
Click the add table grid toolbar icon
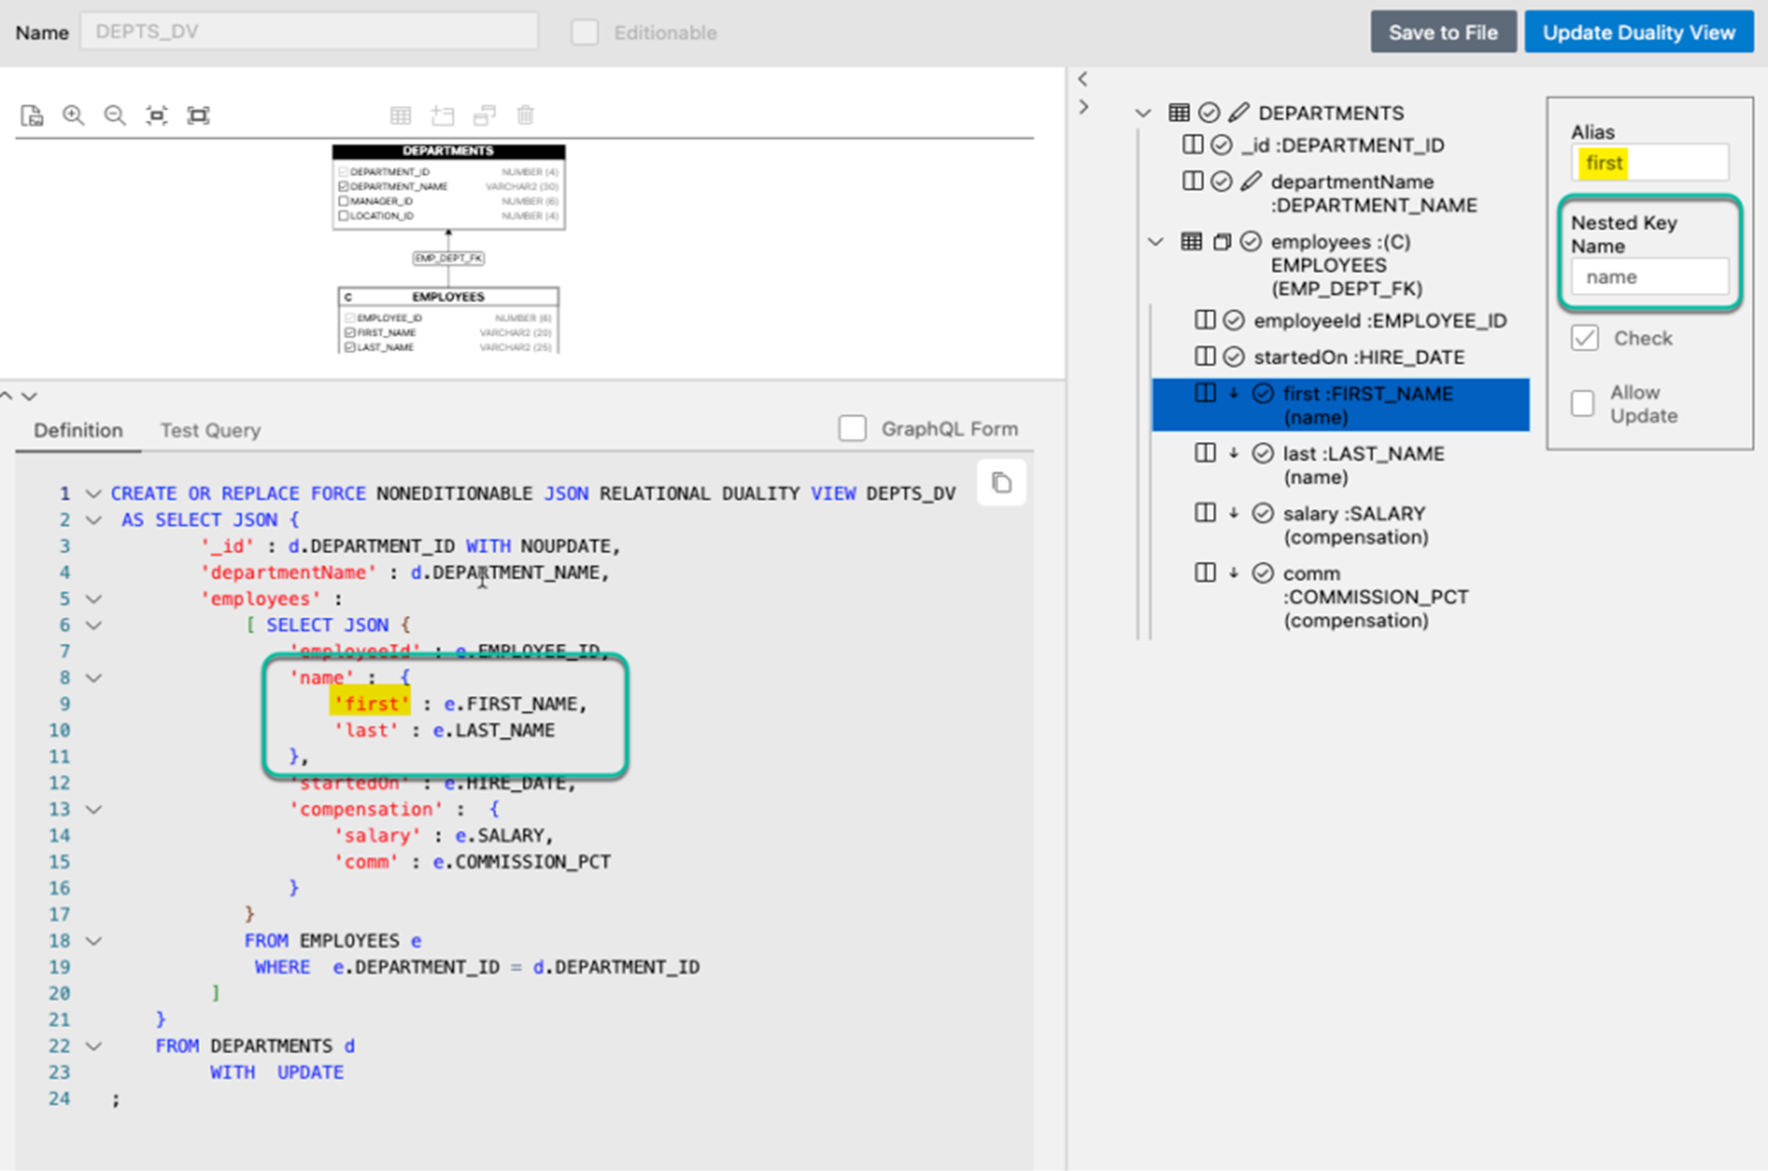(x=400, y=116)
